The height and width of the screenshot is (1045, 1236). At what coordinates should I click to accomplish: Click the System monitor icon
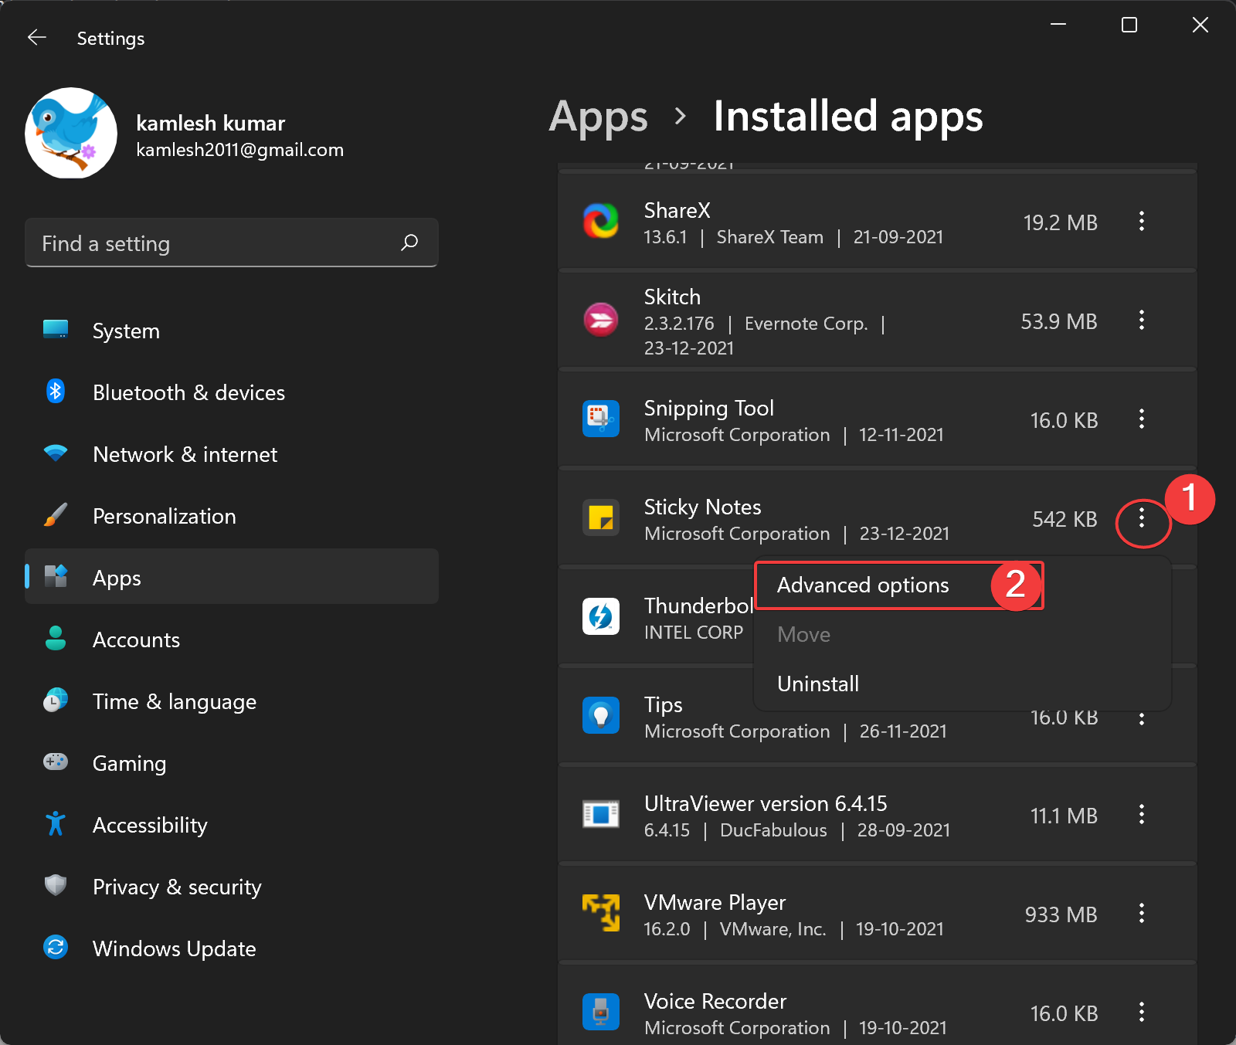(x=56, y=329)
